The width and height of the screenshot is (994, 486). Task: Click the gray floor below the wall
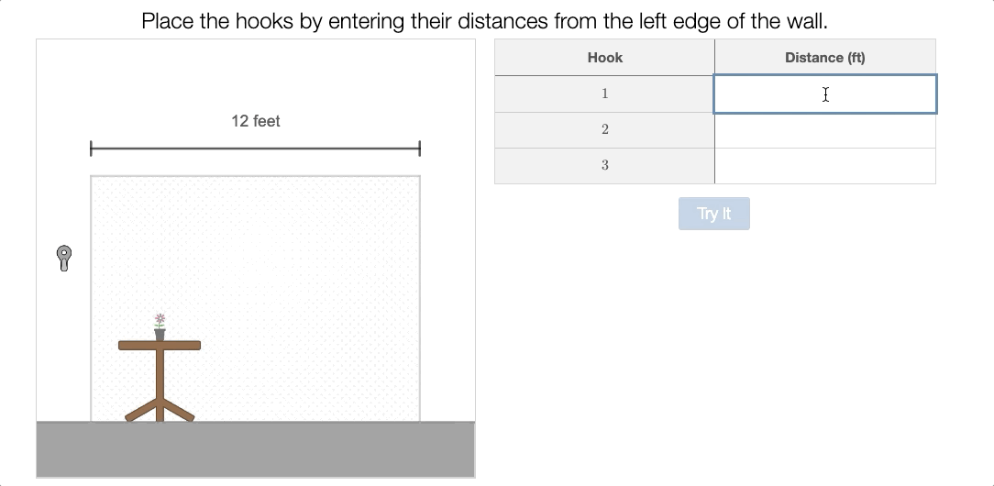coord(256,449)
